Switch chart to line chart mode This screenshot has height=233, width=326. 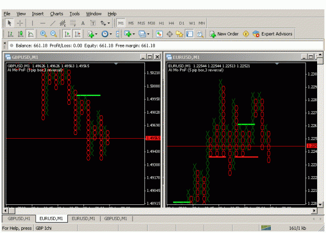click(x=31, y=34)
